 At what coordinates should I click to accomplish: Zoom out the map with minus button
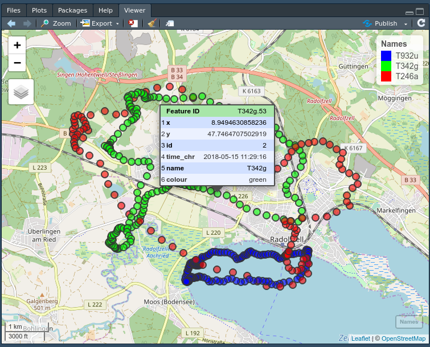coord(17,63)
